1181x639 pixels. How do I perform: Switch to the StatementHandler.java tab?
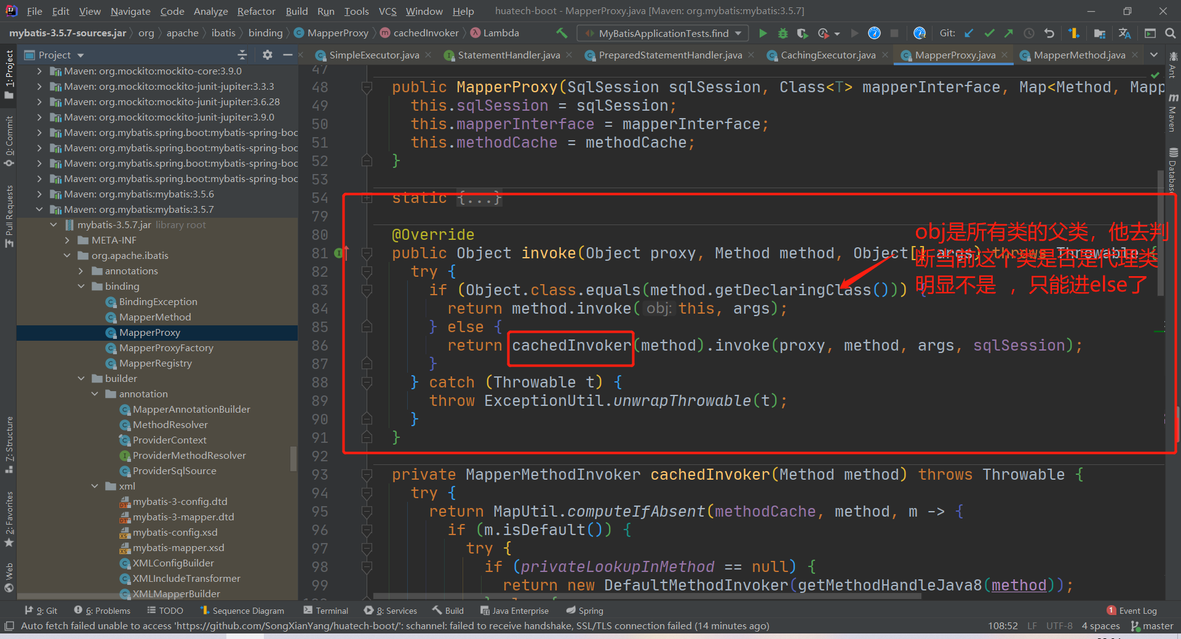click(x=509, y=55)
